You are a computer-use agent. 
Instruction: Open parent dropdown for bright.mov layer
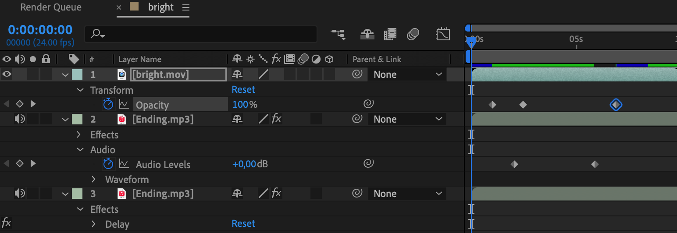(407, 74)
